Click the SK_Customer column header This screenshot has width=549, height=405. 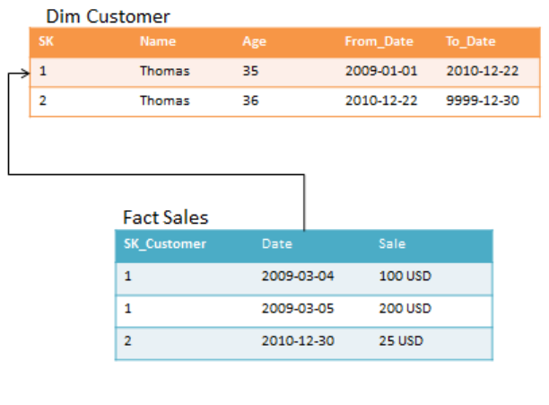click(x=165, y=243)
